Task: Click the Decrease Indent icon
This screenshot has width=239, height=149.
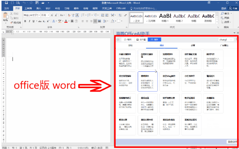Action: [103, 15]
